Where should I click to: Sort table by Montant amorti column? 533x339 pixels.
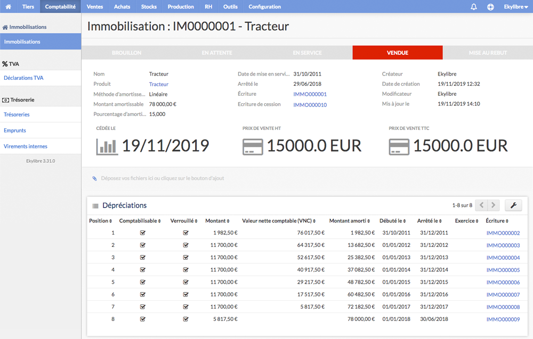point(350,220)
